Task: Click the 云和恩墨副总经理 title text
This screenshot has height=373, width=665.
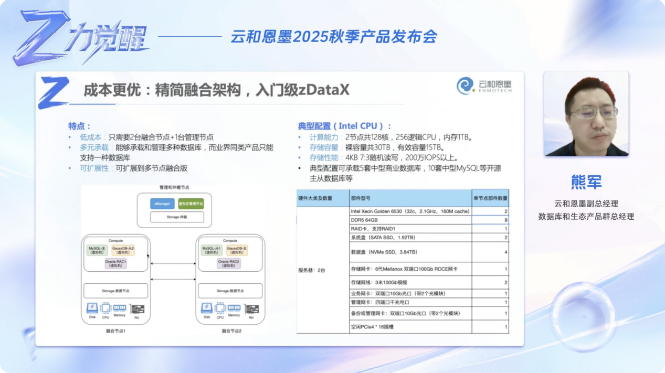Action: 586,204
